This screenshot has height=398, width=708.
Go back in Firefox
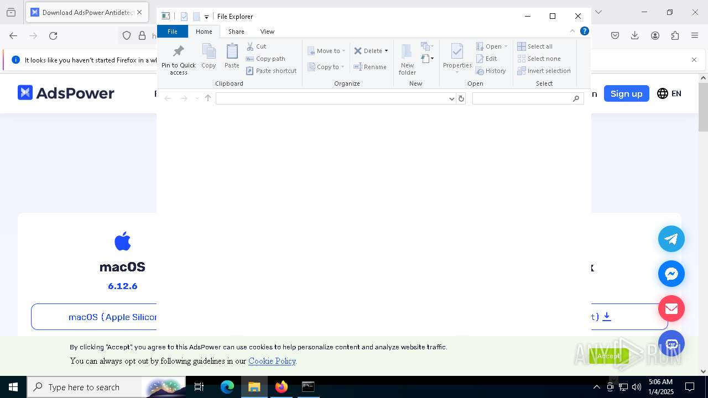[x=13, y=36]
